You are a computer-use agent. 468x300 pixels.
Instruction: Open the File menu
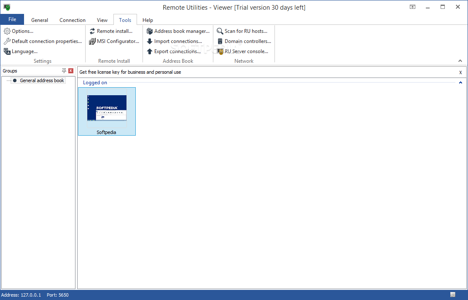click(x=12, y=19)
